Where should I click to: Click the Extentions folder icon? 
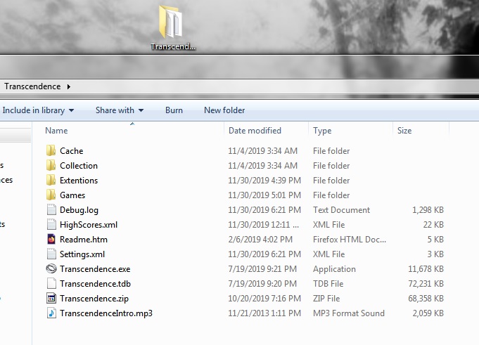click(x=51, y=181)
